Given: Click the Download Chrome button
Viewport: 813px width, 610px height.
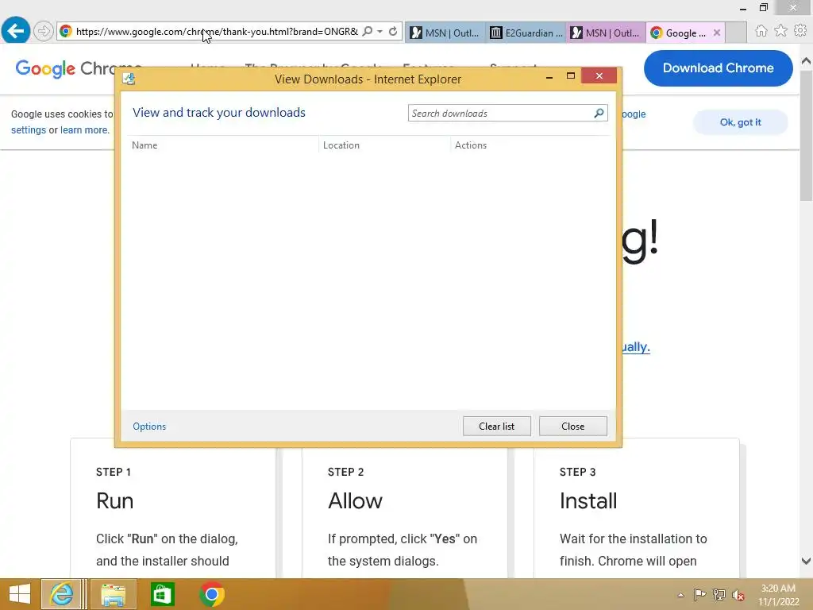Looking at the screenshot, I should point(718,68).
